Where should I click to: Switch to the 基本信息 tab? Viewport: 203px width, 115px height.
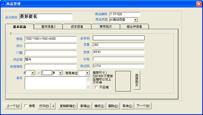(x=19, y=27)
